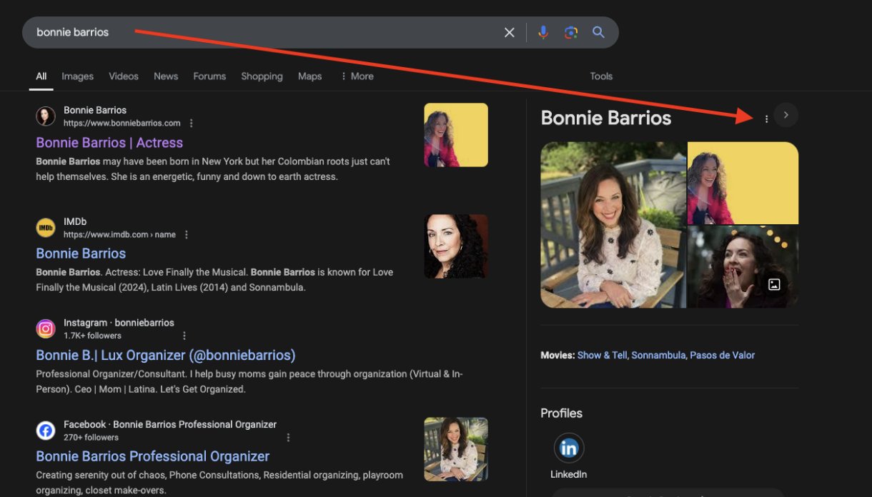This screenshot has height=497, width=872.
Task: Select the All tab
Action: pos(41,76)
